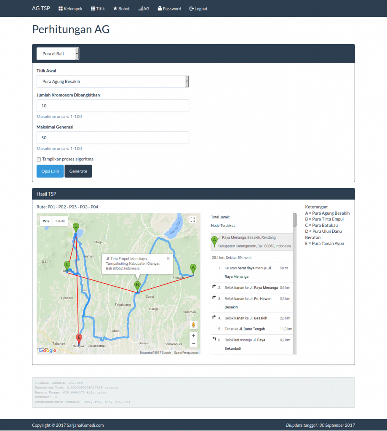Screen dimensions: 387x431
Task: Open the AG bar-chart icon
Action: pos(139,8)
